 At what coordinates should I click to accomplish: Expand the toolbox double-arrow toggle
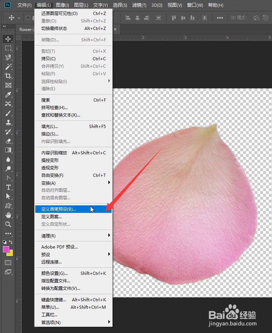tap(4, 26)
